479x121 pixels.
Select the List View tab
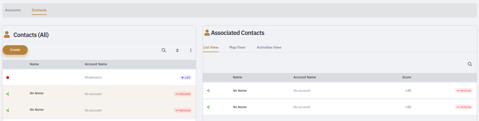(211, 48)
